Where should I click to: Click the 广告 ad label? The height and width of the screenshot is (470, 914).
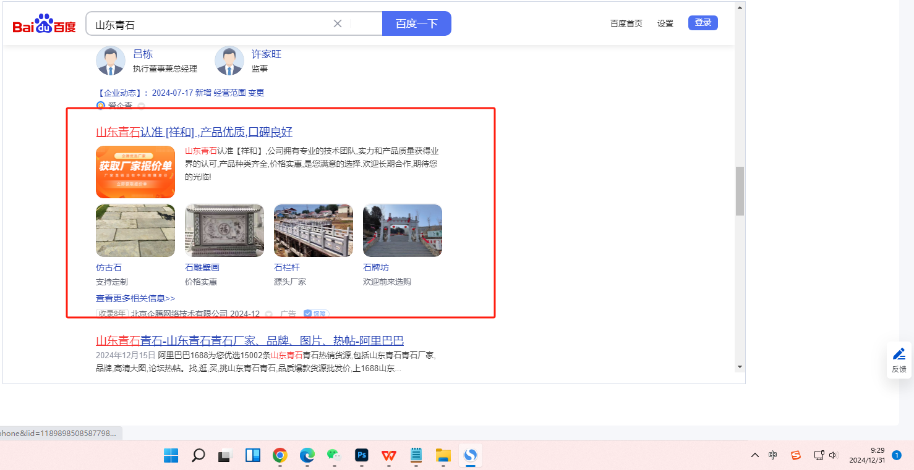coord(288,314)
